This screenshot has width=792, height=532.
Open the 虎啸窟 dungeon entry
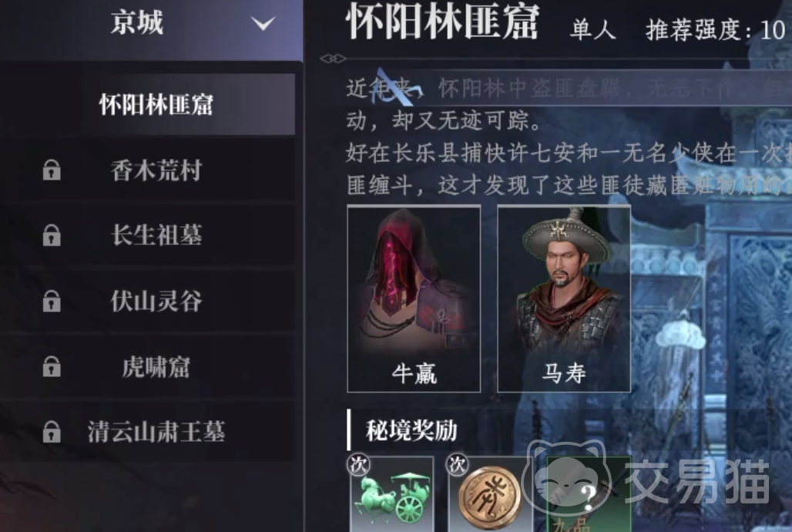coord(147,367)
